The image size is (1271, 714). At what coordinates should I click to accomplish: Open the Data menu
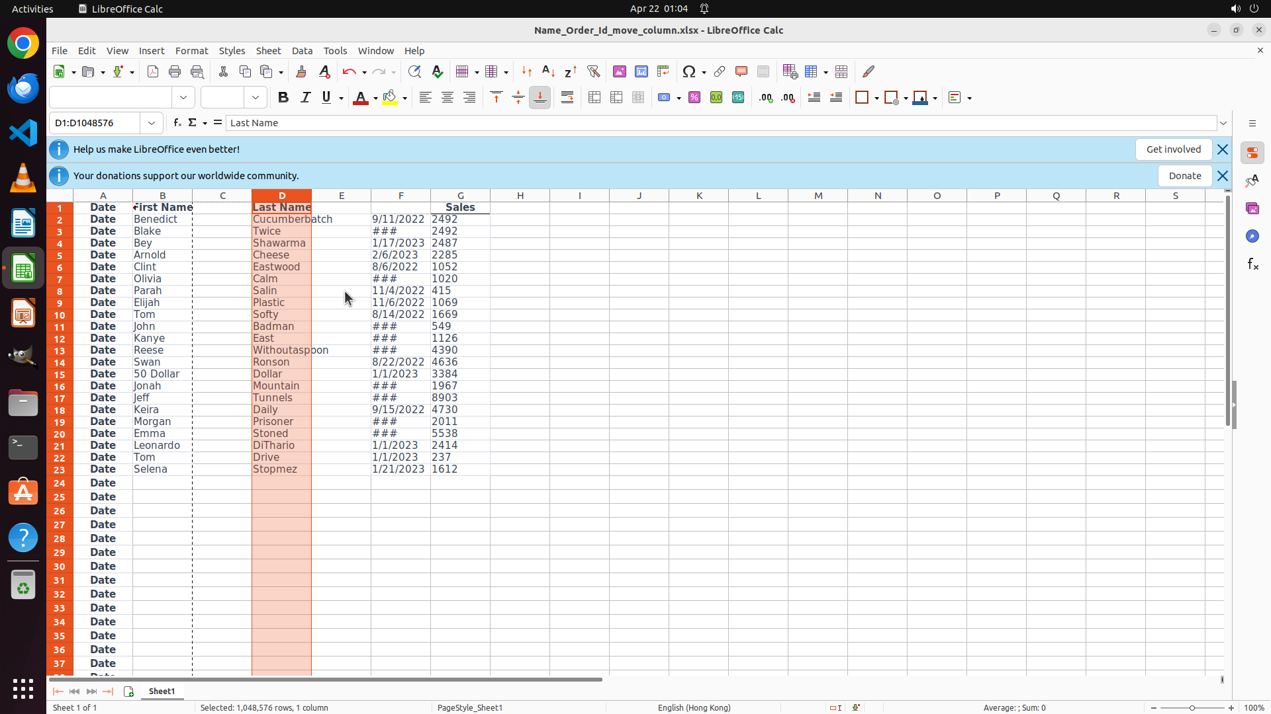coord(302,51)
